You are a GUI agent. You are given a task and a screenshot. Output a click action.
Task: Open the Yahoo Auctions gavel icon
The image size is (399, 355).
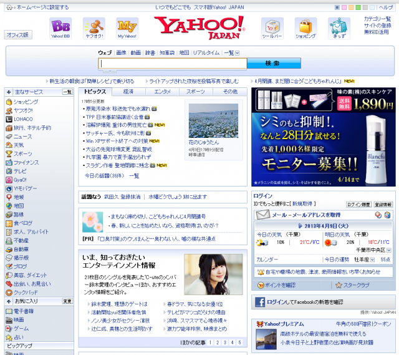click(x=94, y=28)
